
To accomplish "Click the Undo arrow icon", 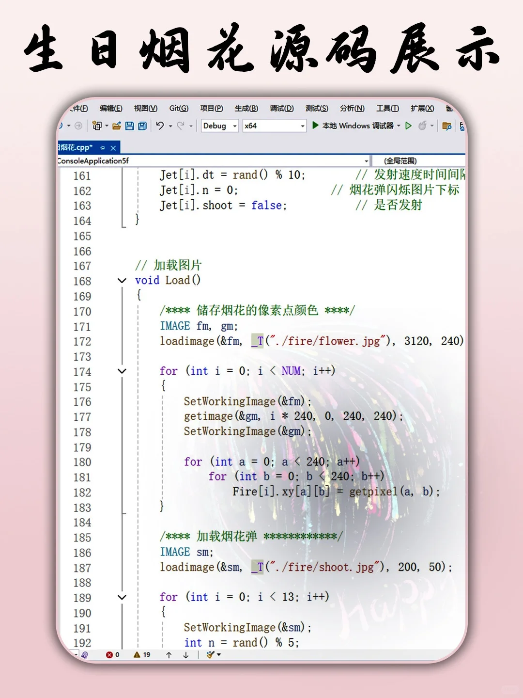I will (160, 126).
